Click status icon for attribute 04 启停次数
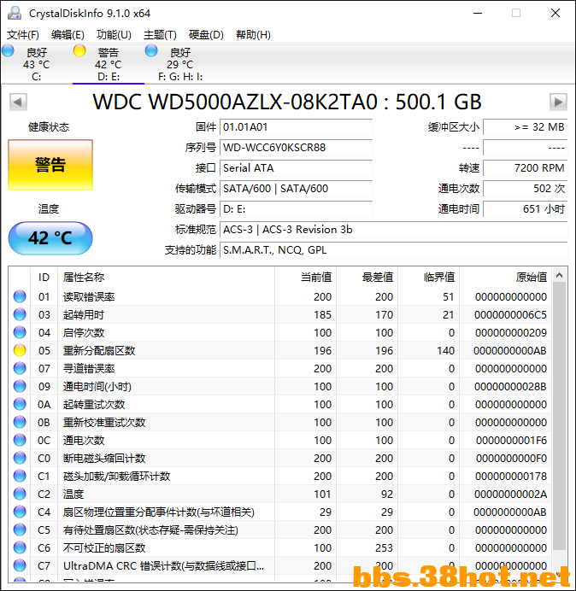This screenshot has width=576, height=591. [x=20, y=332]
